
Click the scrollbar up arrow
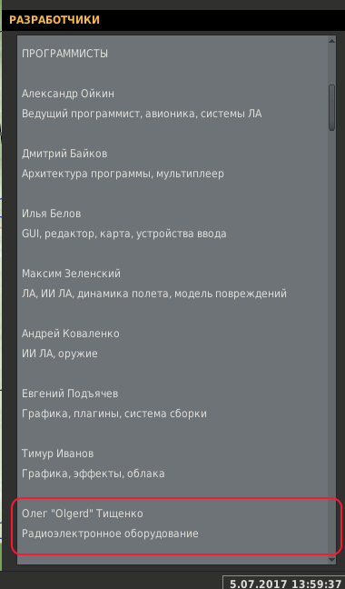point(331,41)
